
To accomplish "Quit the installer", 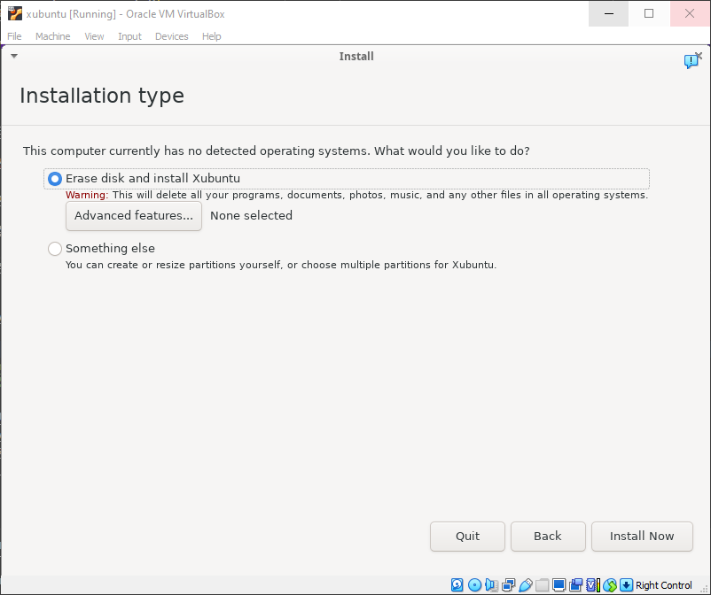I will click(467, 537).
